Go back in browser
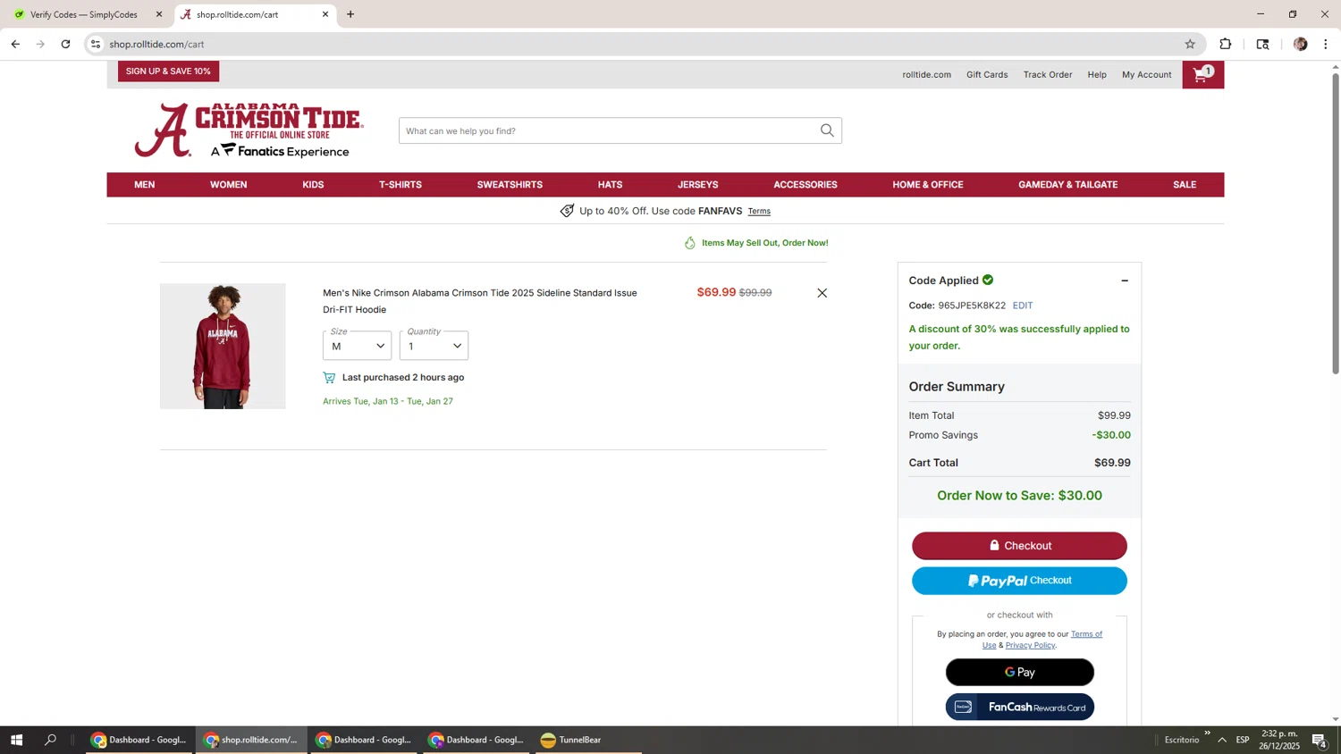 [x=15, y=44]
